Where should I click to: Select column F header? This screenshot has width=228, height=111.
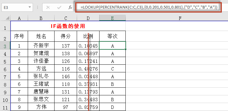pos(180,18)
